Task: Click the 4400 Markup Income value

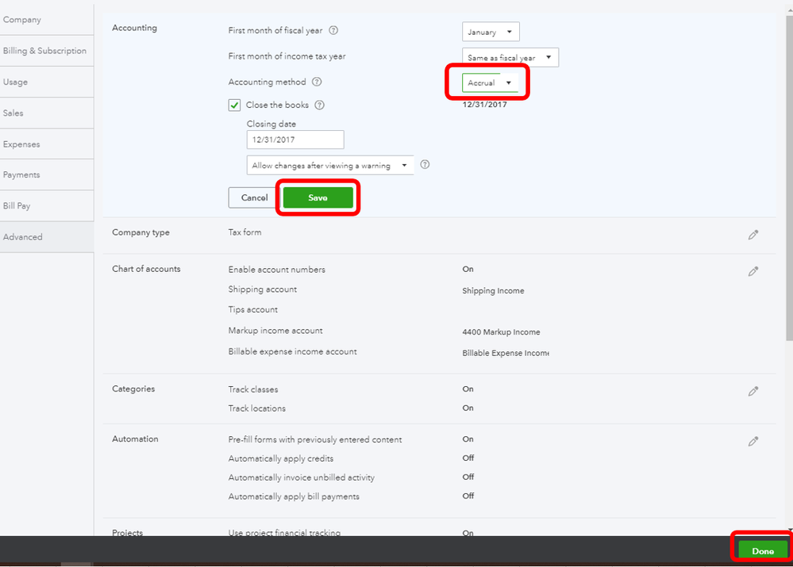Action: click(501, 332)
